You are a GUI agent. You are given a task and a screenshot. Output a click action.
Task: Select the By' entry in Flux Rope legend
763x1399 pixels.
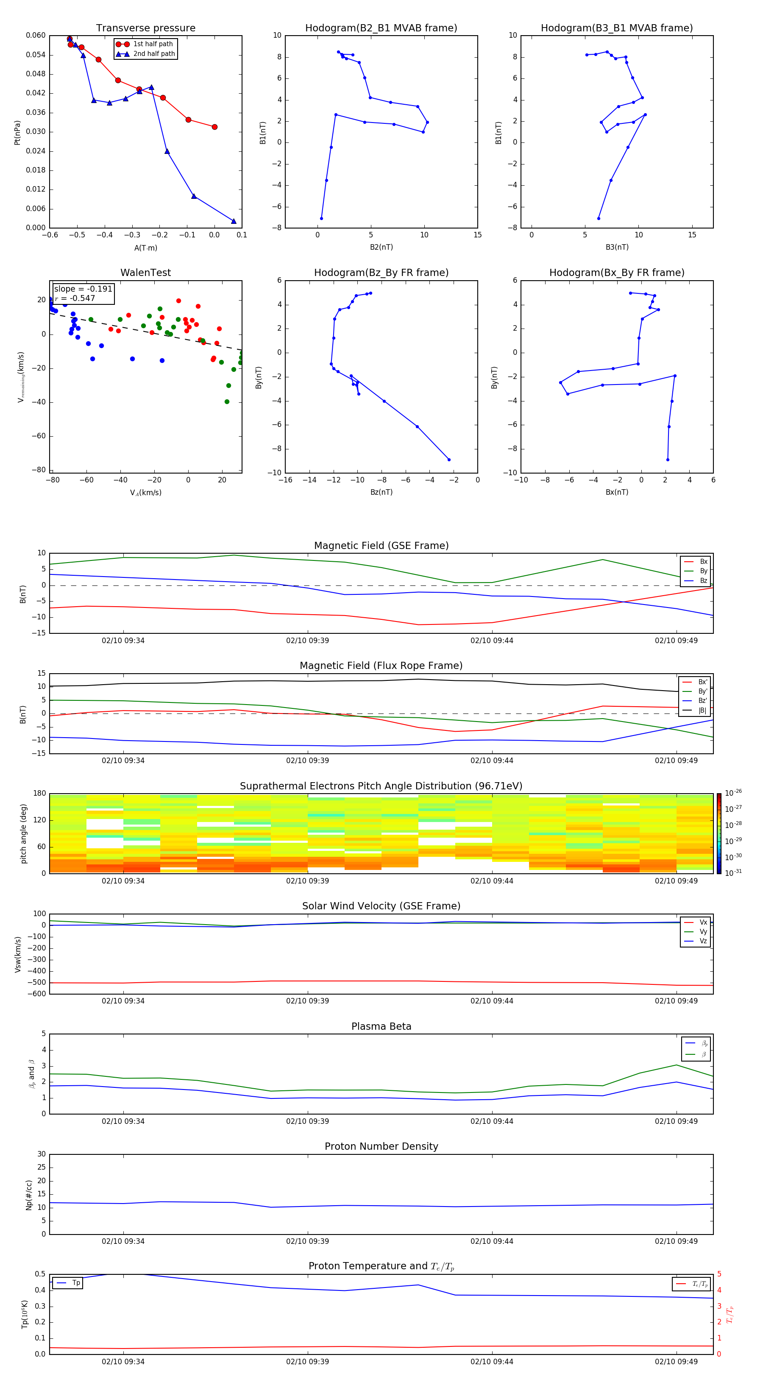coord(695,691)
